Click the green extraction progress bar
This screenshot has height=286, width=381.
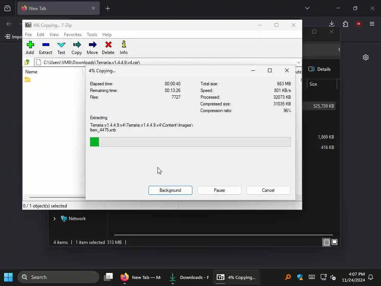pos(190,142)
